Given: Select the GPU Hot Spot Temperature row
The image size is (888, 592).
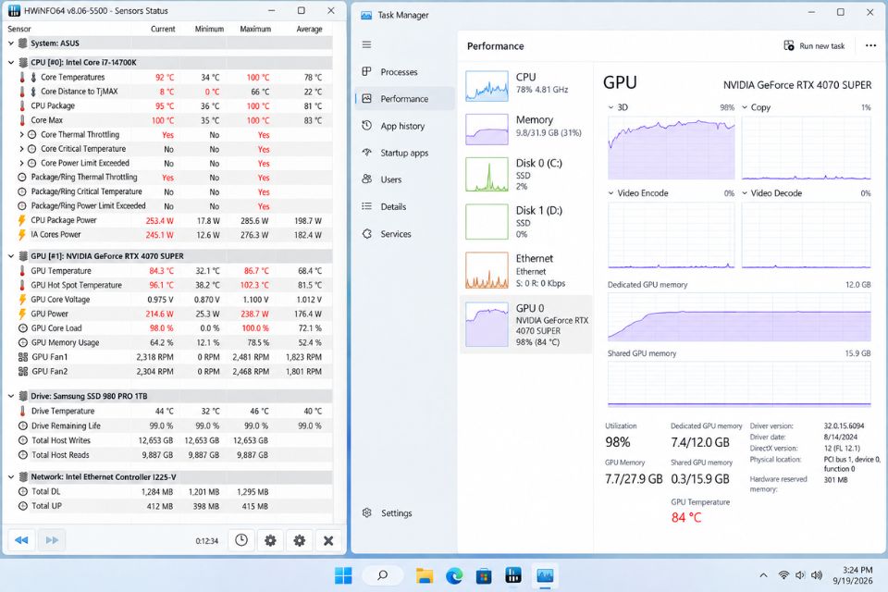Looking at the screenshot, I should point(168,285).
